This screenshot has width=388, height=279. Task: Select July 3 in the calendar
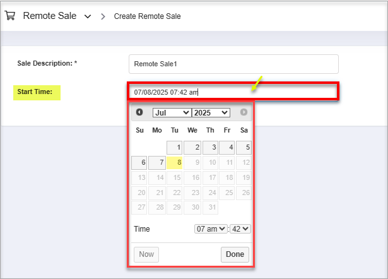click(x=210, y=148)
